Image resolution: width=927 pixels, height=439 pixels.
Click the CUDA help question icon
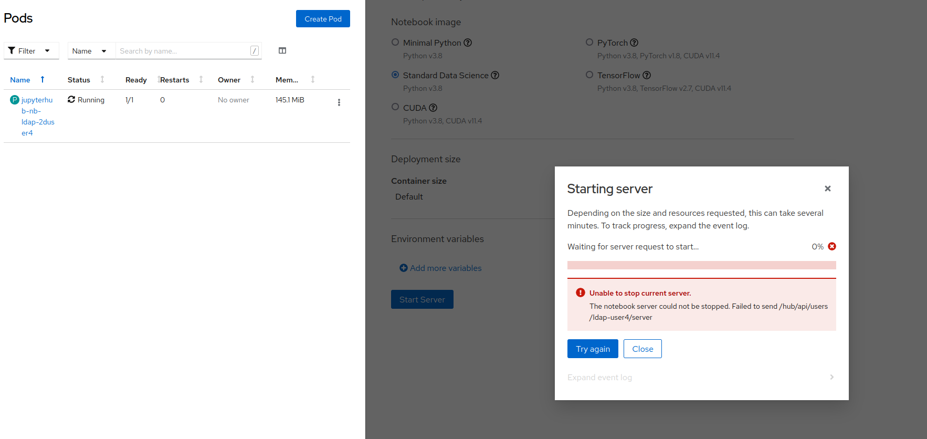click(x=433, y=108)
